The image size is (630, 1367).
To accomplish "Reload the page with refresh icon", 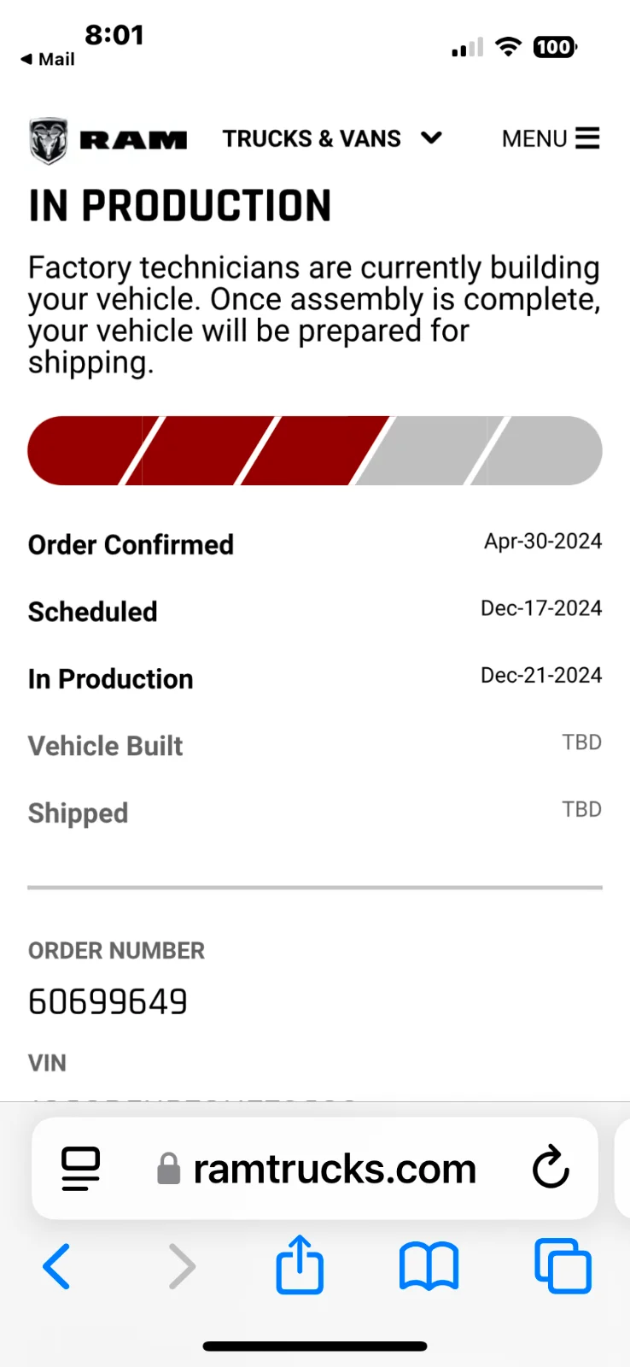I will (551, 1168).
